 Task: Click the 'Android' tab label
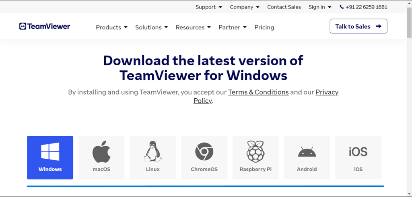(x=307, y=169)
